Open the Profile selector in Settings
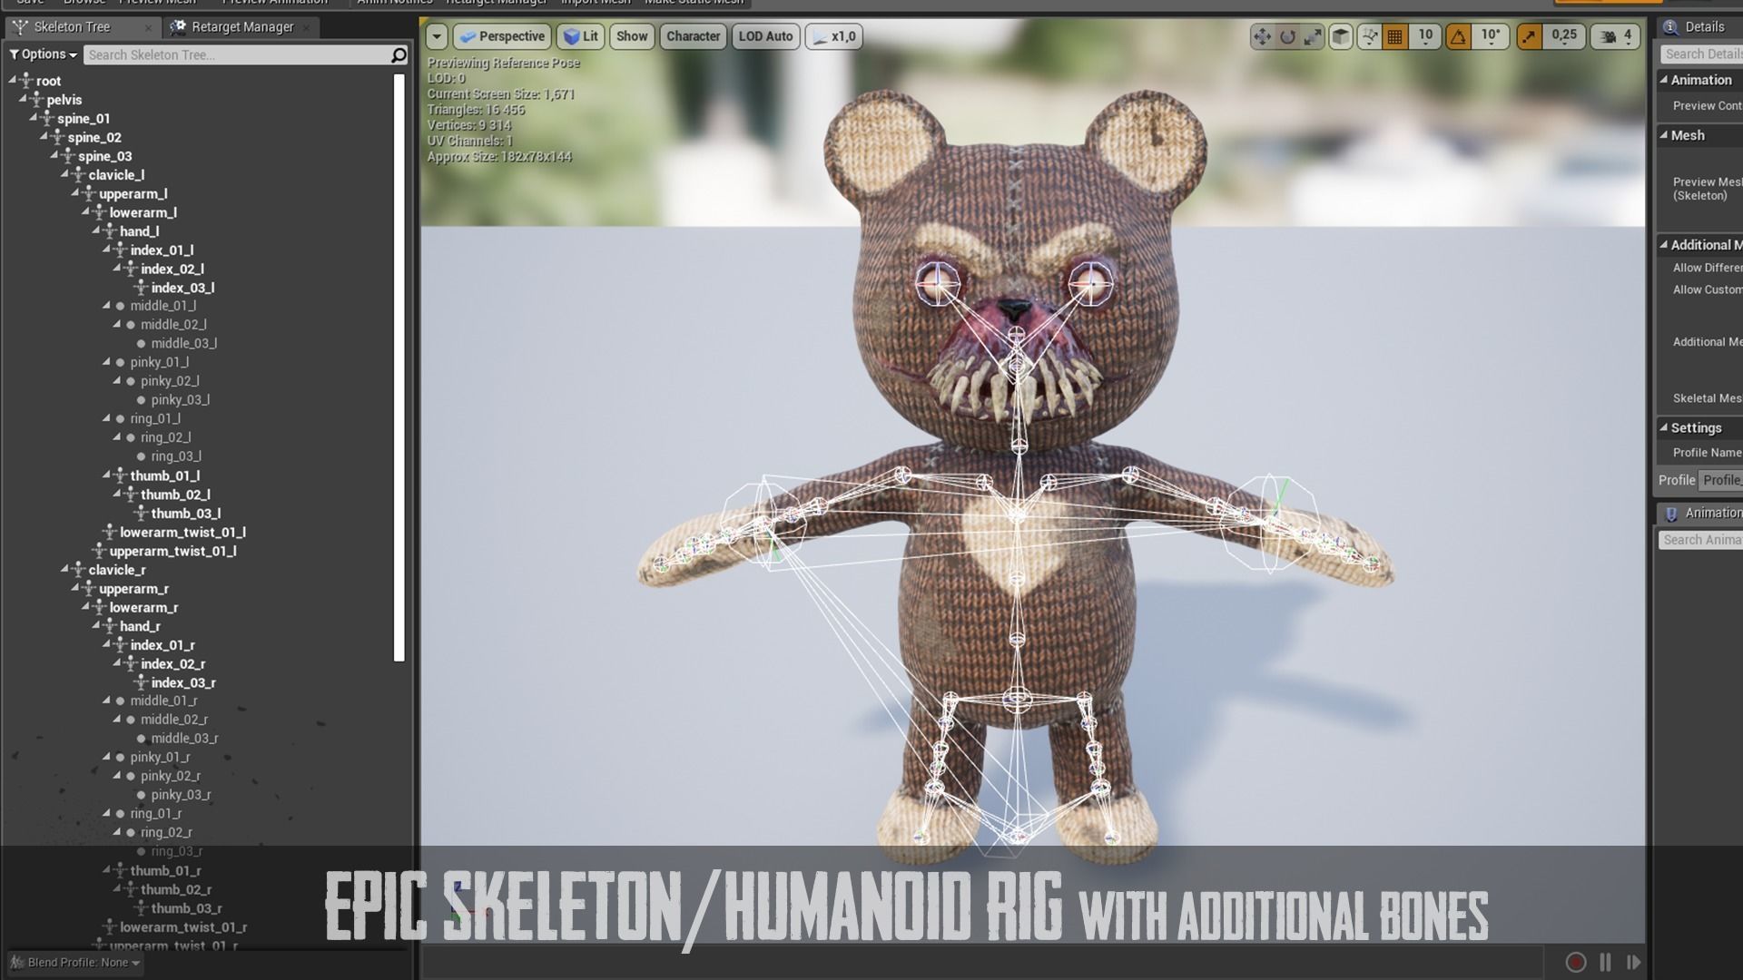Image resolution: width=1743 pixels, height=980 pixels. (x=1721, y=480)
